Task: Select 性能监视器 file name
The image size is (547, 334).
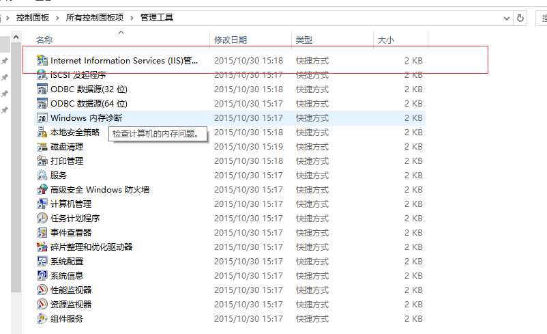Action: pos(71,290)
